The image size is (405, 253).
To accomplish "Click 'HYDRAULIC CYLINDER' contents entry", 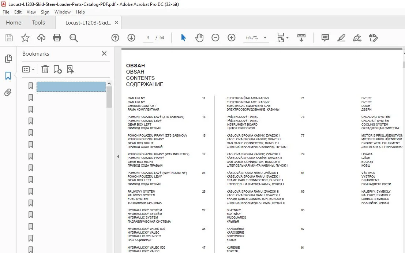I will pyautogui.click(x=144, y=236).
